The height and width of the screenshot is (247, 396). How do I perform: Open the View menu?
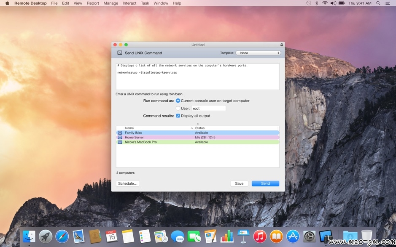(x=78, y=3)
